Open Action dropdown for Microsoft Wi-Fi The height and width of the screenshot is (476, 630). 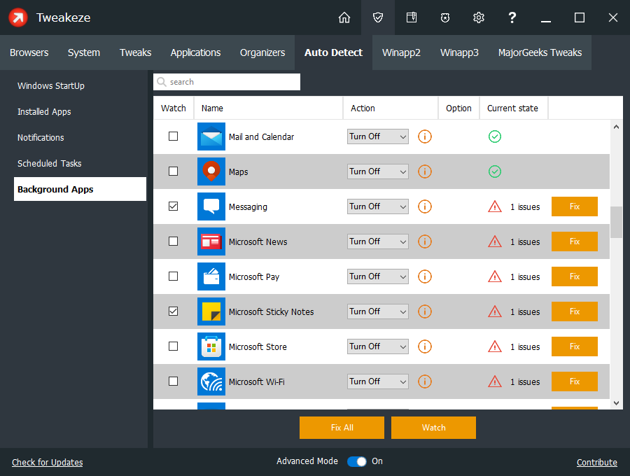(x=378, y=381)
